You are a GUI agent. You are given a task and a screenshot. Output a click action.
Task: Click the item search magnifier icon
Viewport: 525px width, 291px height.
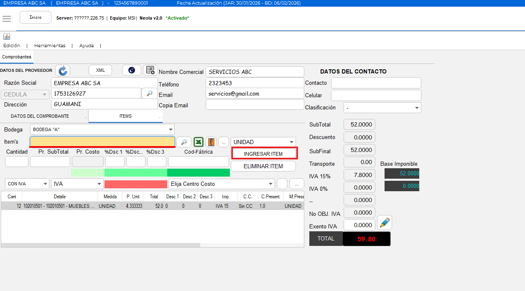183,142
